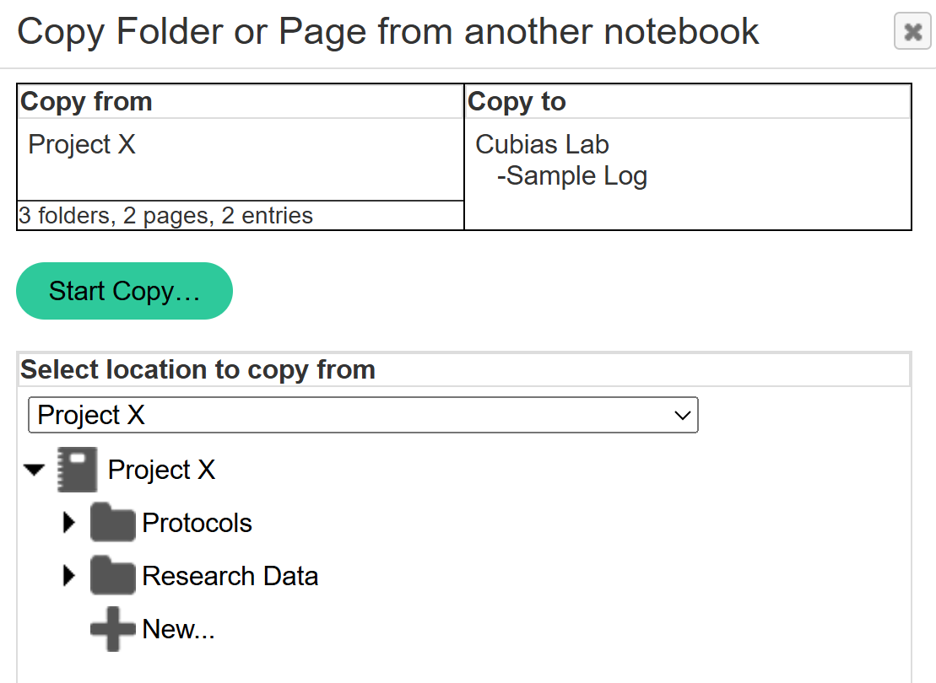Expand the Protocols folder
Image resolution: width=936 pixels, height=683 pixels.
pyautogui.click(x=69, y=524)
